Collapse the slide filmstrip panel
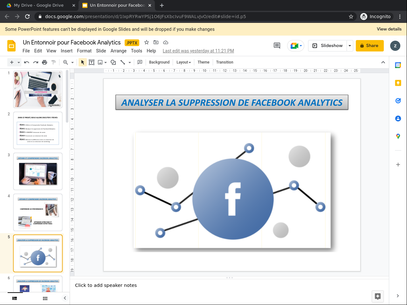The height and width of the screenshot is (305, 407). click(65, 298)
